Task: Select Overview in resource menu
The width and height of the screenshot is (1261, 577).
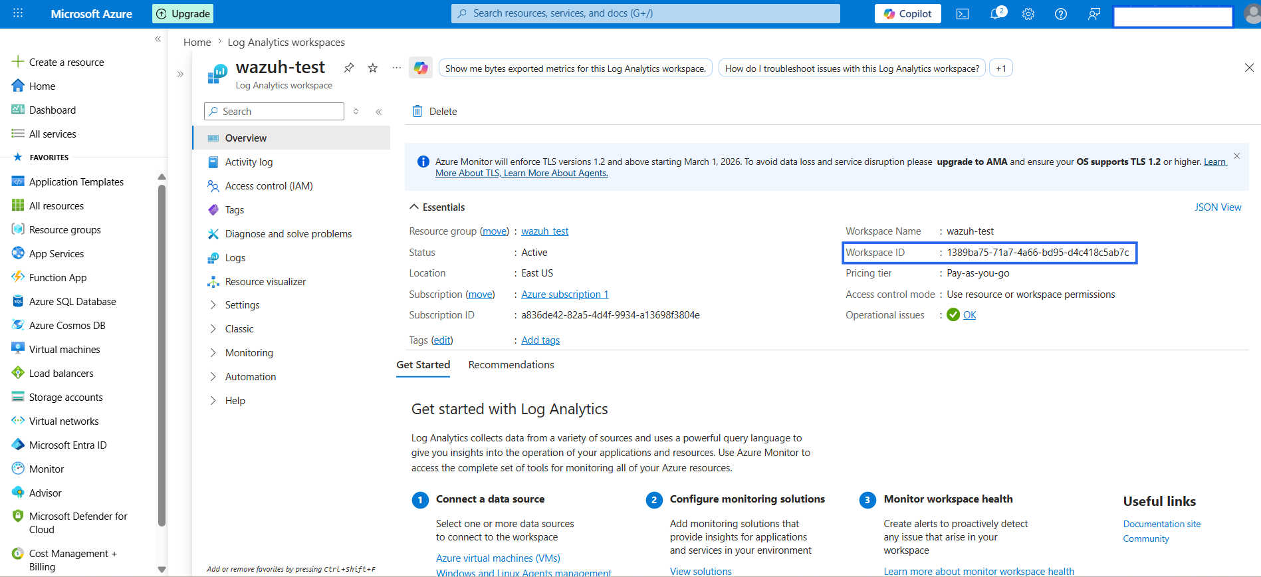Action: tap(291, 138)
